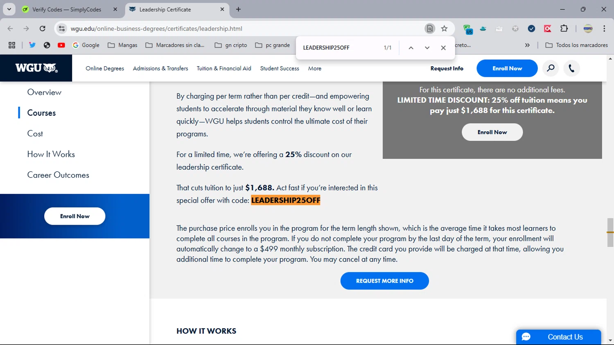Open the gn cripto bookmark folder

coord(231,45)
